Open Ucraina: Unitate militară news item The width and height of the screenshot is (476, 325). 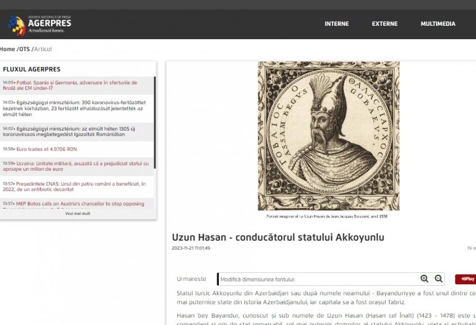(x=76, y=166)
